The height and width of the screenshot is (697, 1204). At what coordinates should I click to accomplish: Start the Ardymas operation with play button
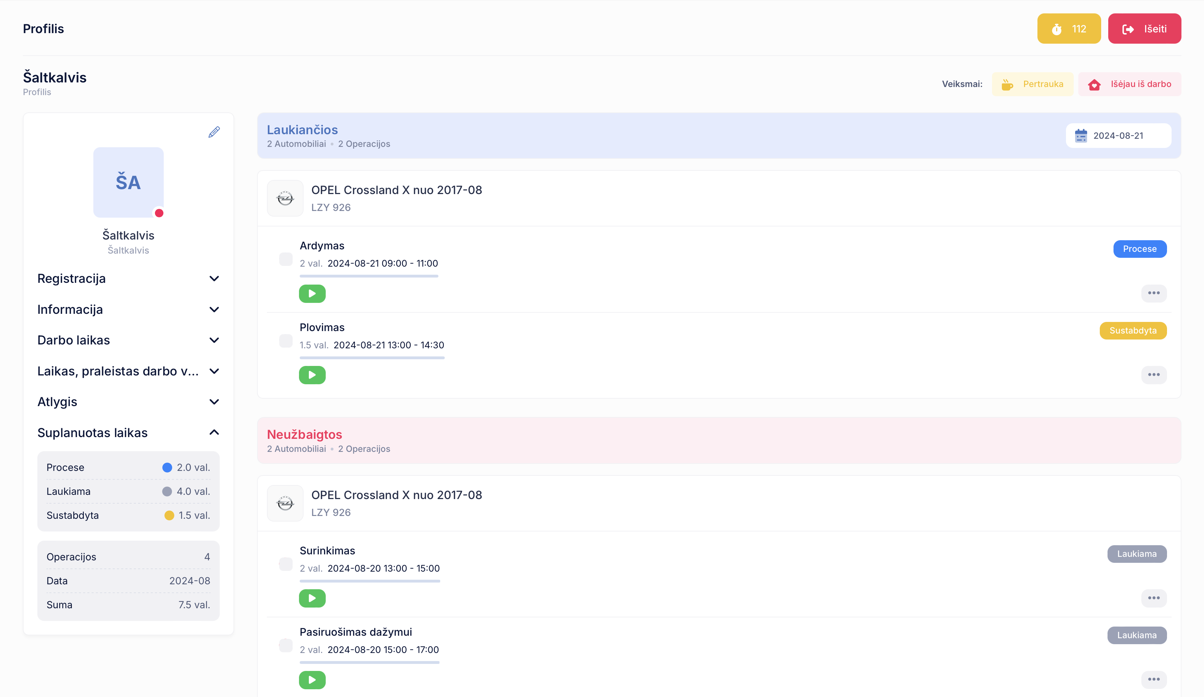pos(312,293)
